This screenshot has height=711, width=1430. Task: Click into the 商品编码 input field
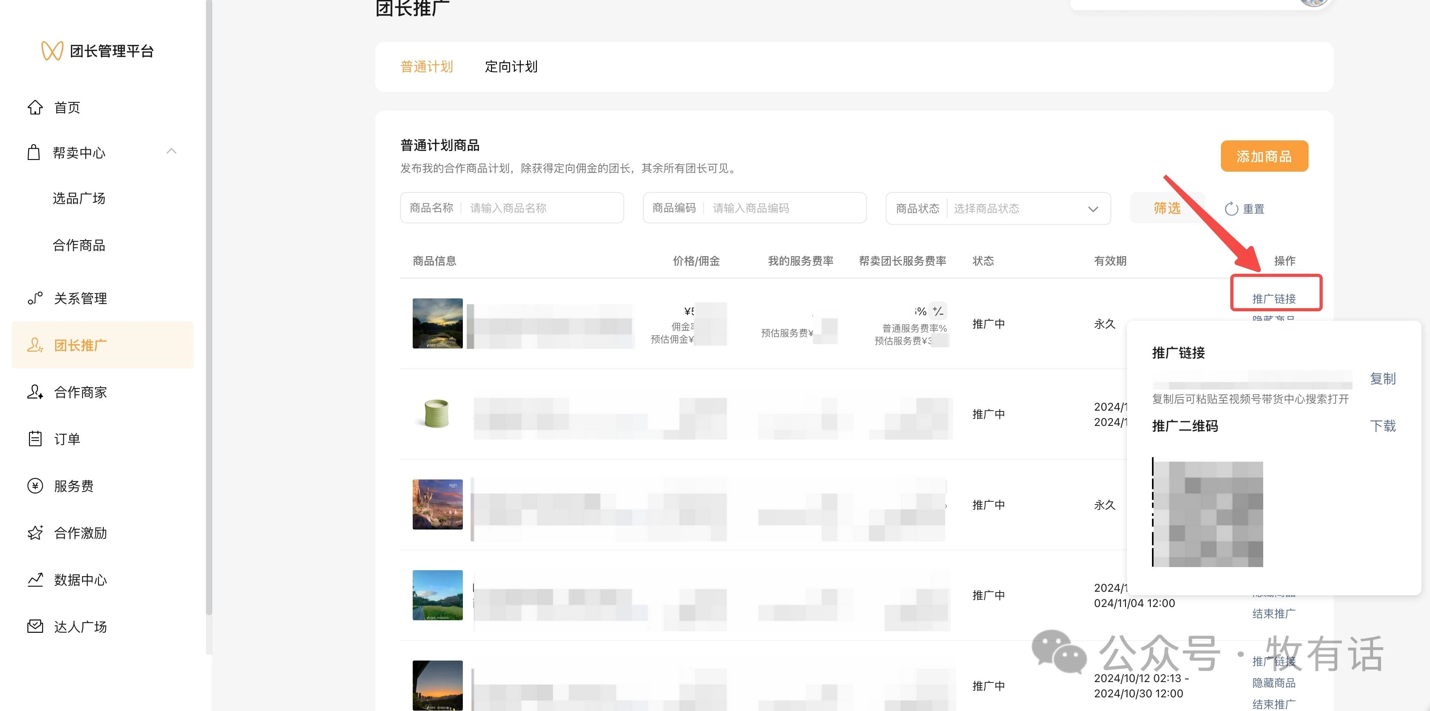[755, 208]
